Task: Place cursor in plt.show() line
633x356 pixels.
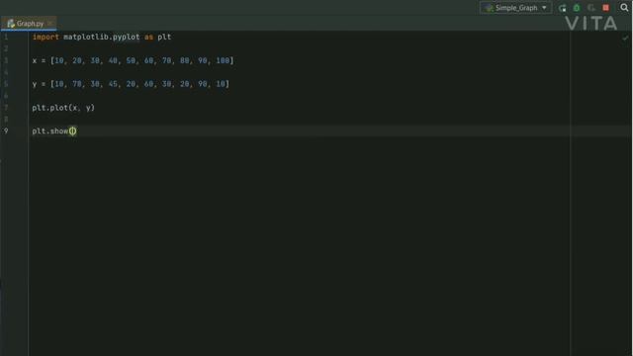Action: (54, 132)
